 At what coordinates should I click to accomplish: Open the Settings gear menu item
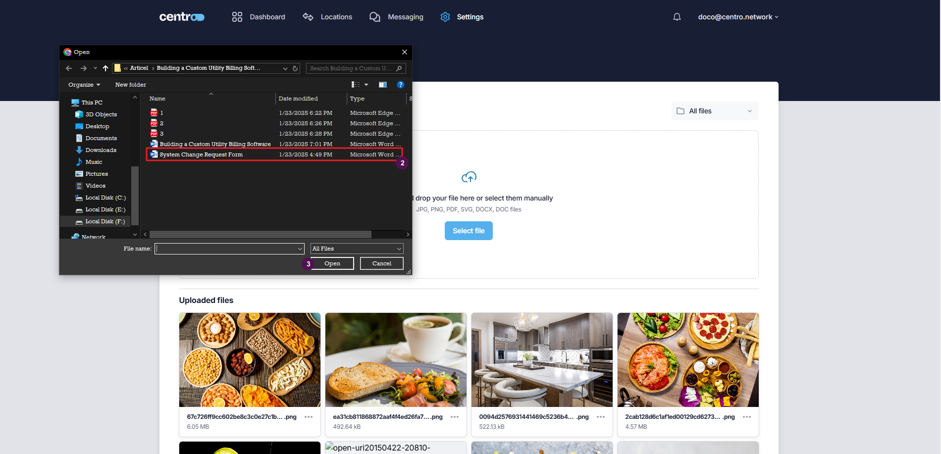click(x=462, y=17)
